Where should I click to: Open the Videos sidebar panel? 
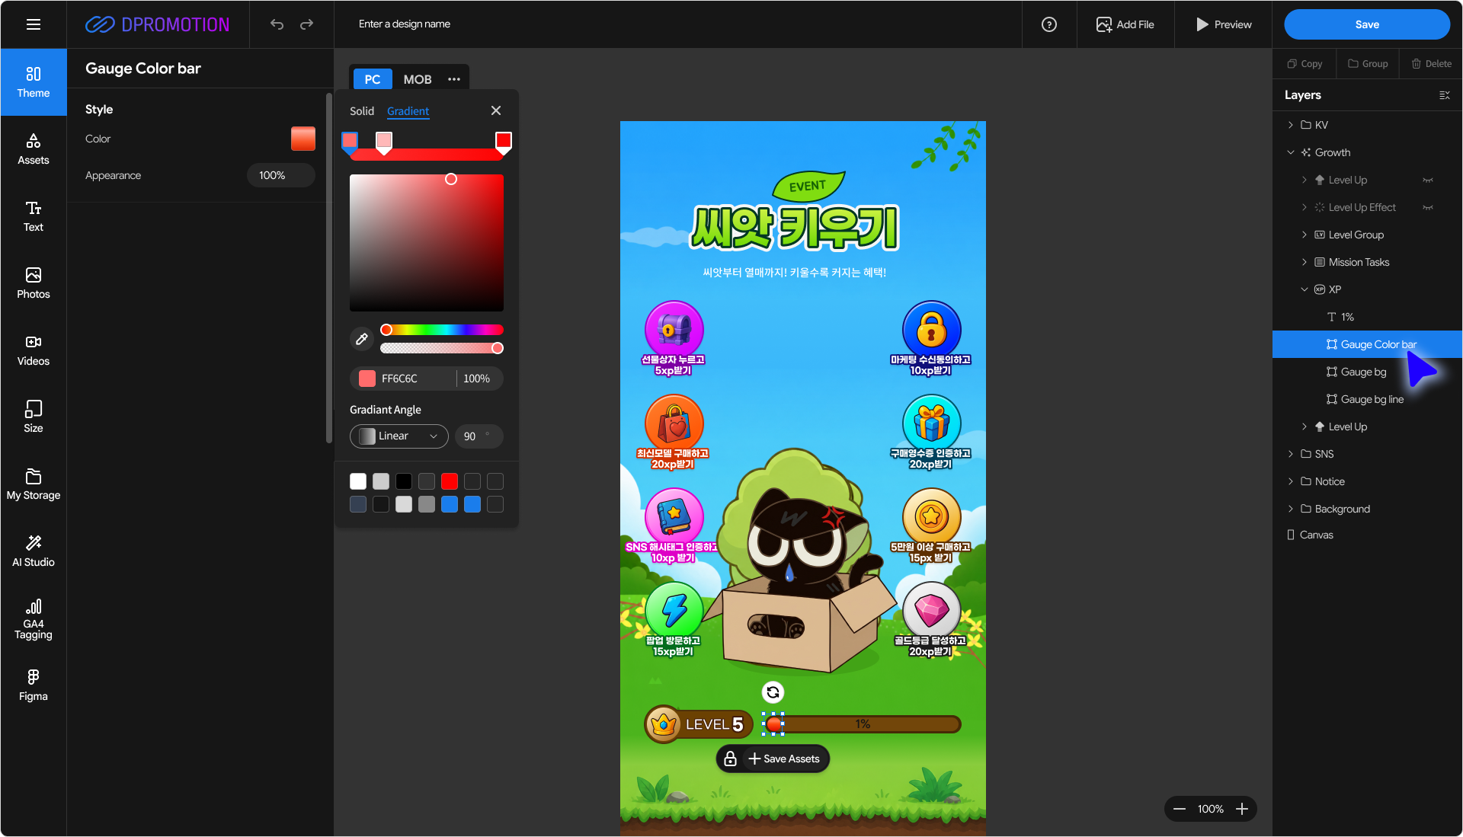[x=34, y=350]
